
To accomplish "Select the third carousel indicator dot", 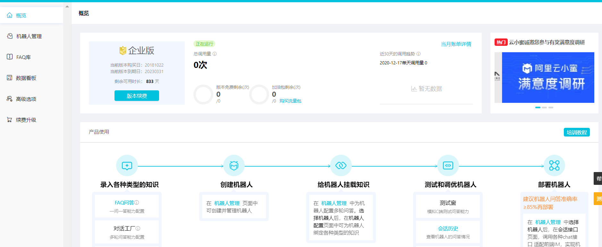I will (551, 107).
